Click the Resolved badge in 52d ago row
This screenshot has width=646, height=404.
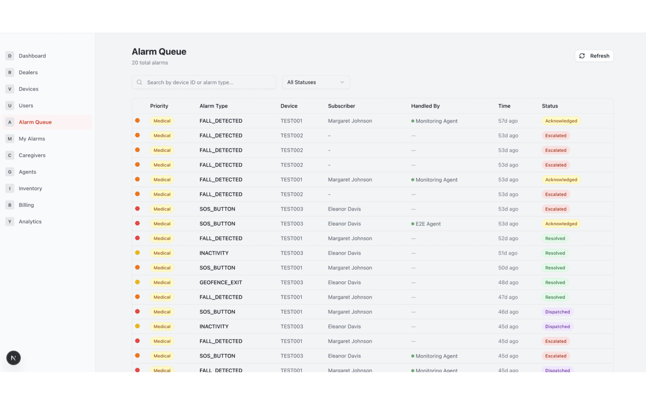[x=555, y=238]
